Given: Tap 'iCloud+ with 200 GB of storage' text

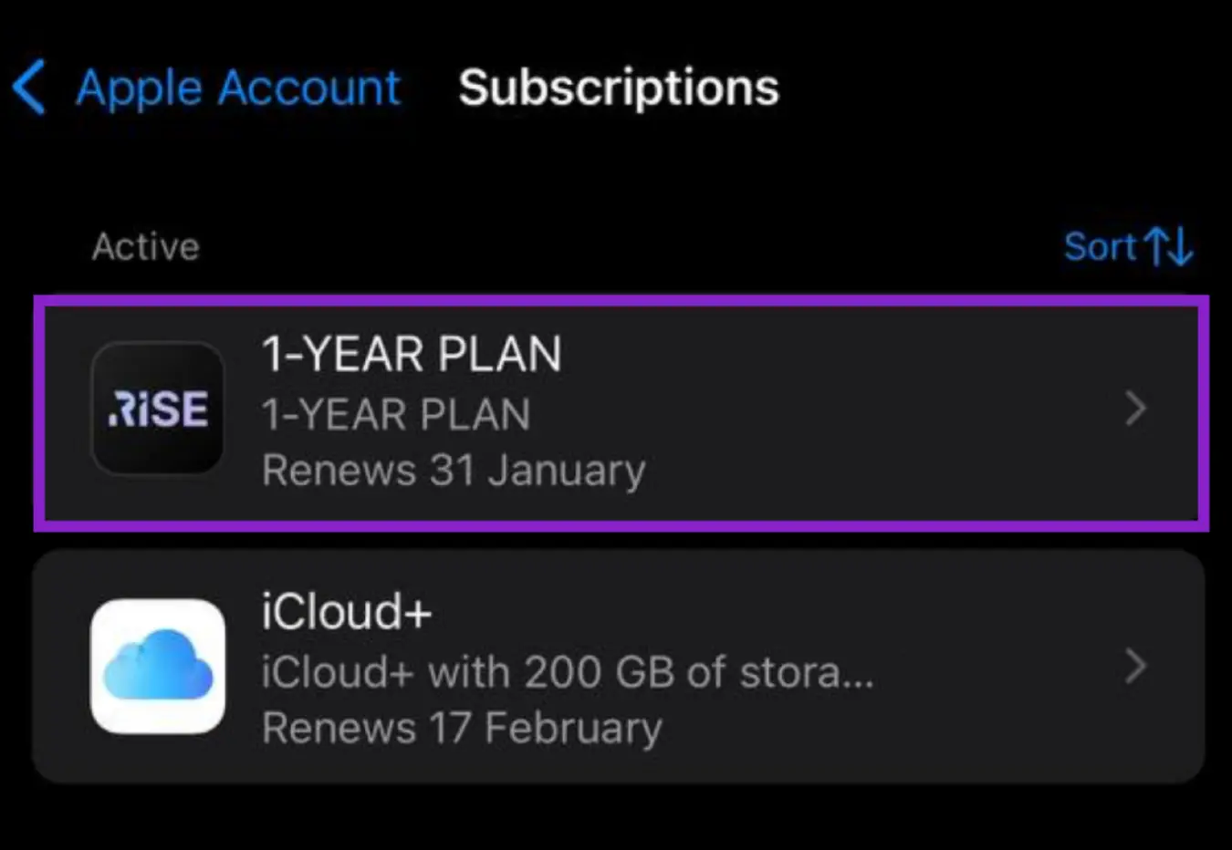Looking at the screenshot, I should tap(568, 671).
